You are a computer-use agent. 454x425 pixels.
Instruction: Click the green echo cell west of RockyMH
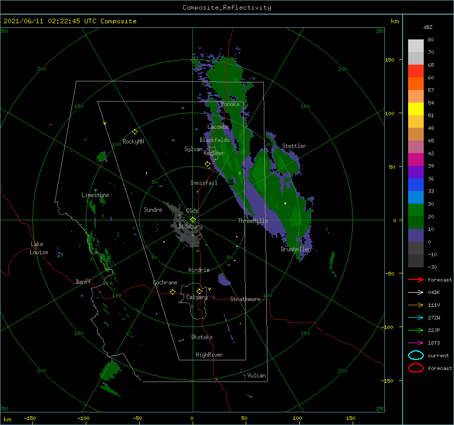point(101,157)
